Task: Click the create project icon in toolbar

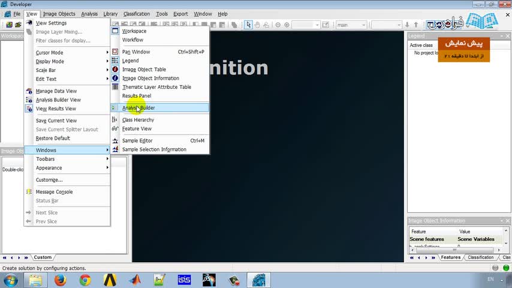Action: coord(10,25)
